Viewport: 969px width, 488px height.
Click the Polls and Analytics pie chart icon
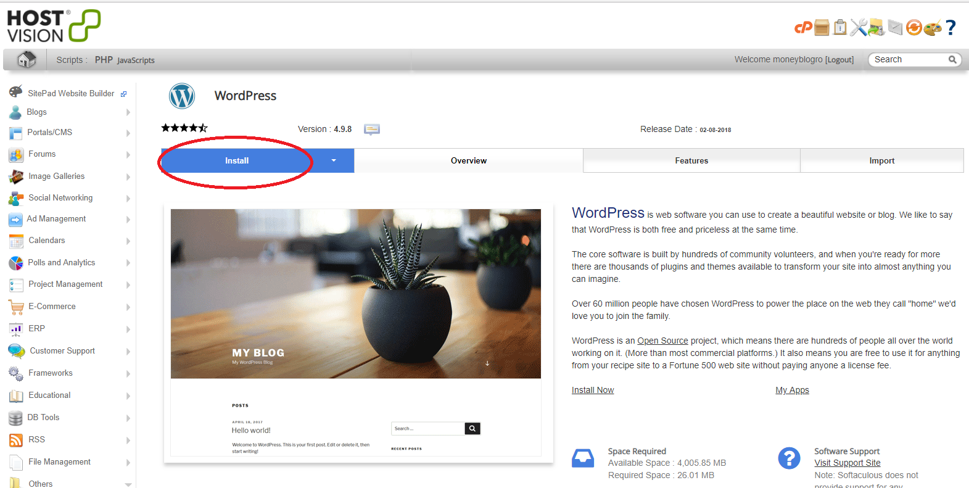point(16,263)
